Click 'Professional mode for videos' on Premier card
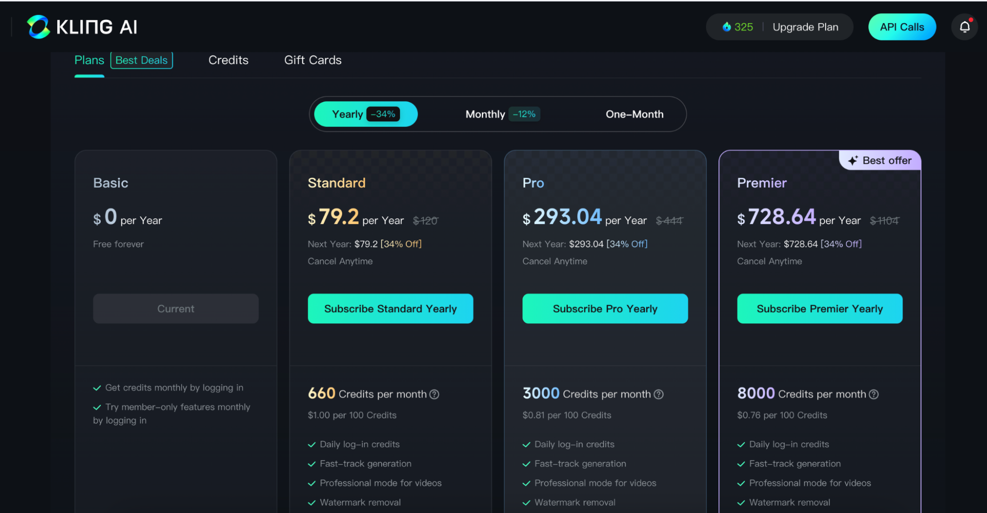Image resolution: width=987 pixels, height=513 pixels. [x=810, y=483]
